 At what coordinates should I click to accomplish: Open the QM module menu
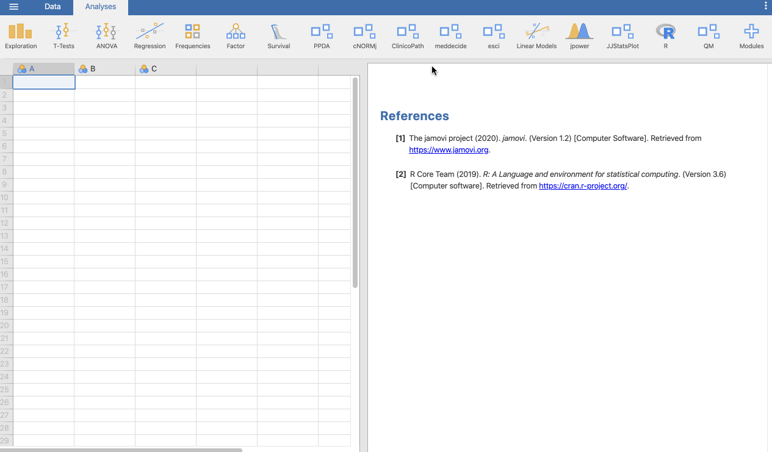tap(709, 37)
